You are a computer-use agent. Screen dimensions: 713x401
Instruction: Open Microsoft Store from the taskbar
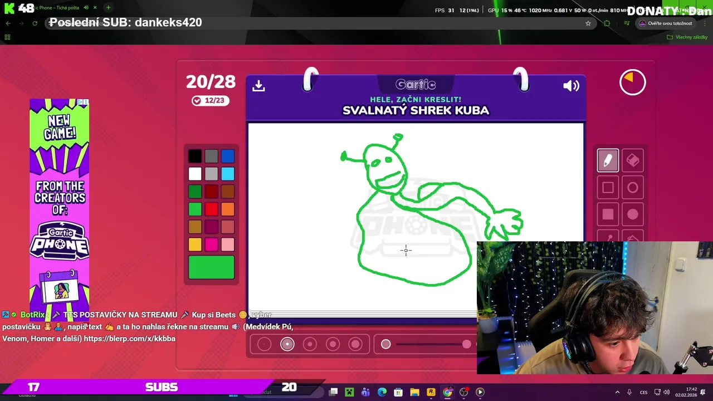pyautogui.click(x=398, y=392)
